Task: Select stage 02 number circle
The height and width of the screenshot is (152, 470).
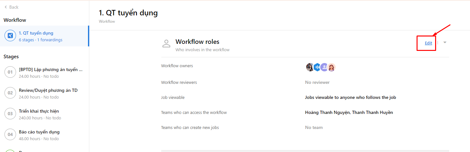Action: (10, 93)
